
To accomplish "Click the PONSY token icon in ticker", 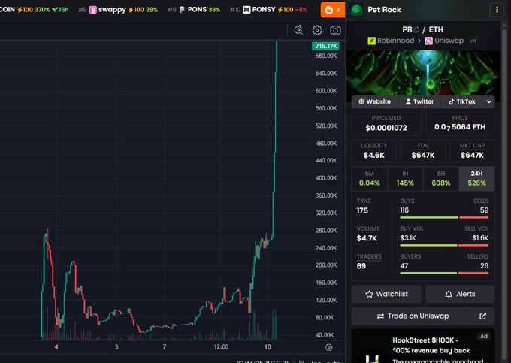I will 246,10.
